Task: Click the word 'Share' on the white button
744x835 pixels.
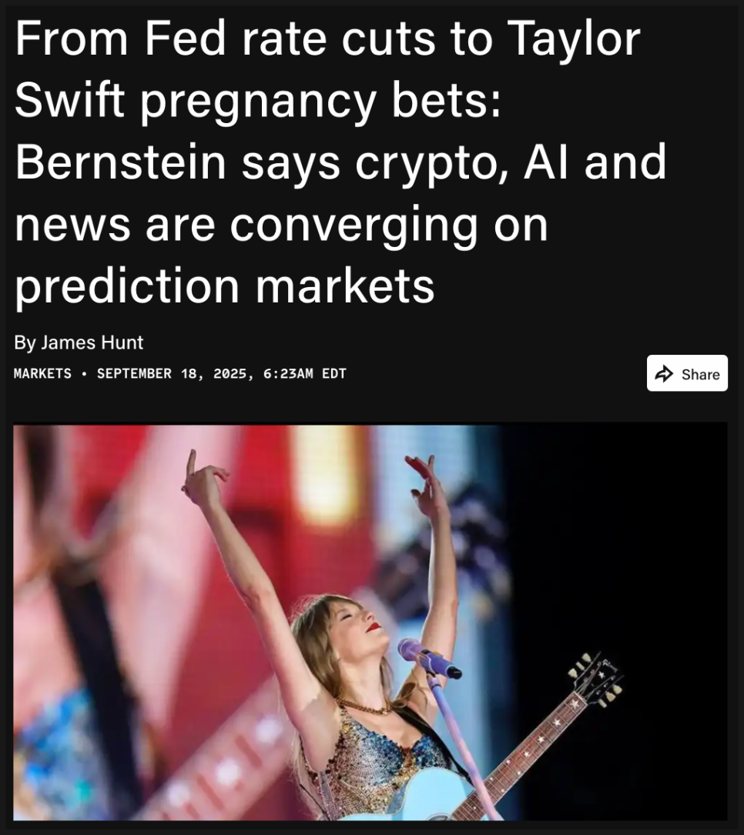Action: (x=700, y=374)
